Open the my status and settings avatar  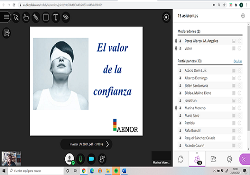[x=69, y=159]
